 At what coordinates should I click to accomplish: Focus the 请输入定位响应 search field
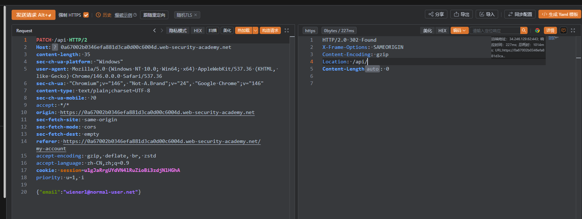(x=495, y=31)
